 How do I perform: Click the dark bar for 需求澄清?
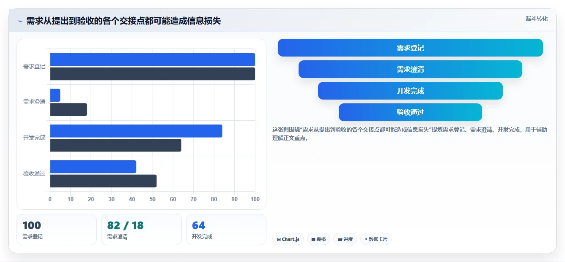pyautogui.click(x=68, y=110)
